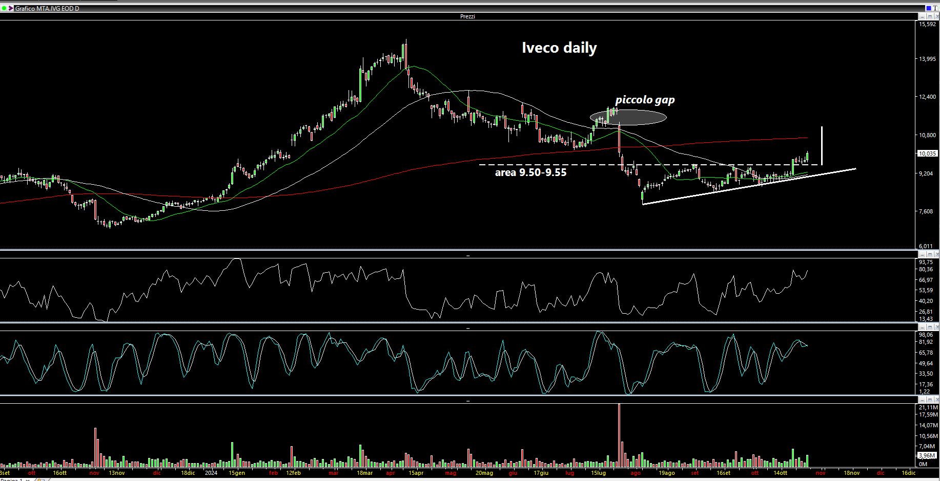Viewport: 940px width, 481px height.
Task: Minimize the Prezzi price panel
Action: point(921,16)
